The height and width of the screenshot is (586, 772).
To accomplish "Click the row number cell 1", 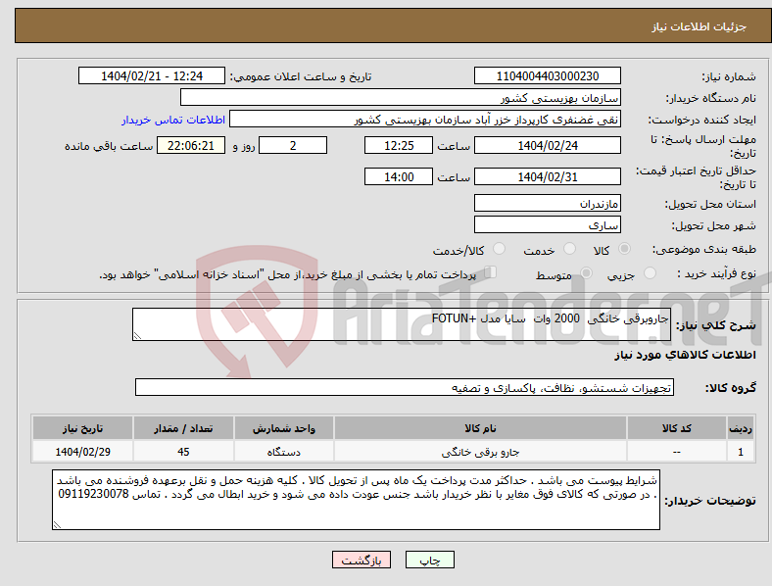I will 741,452.
